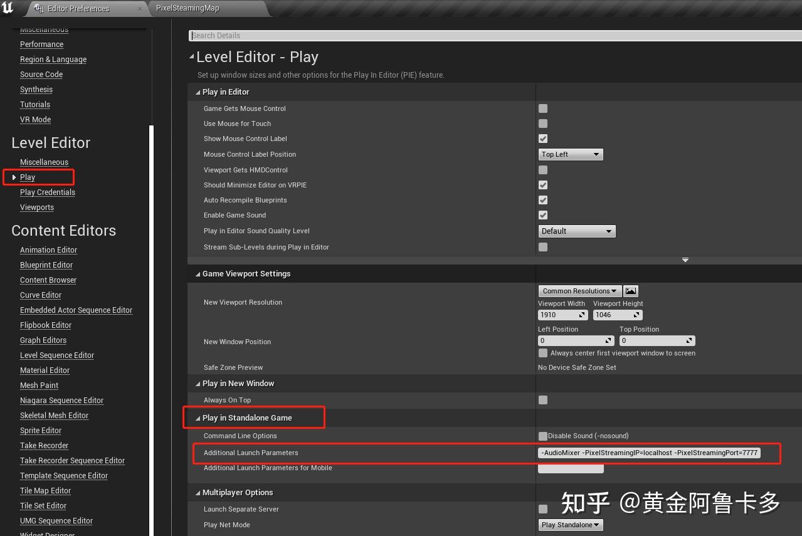Open the Niagara Sequence Editor settings
This screenshot has width=802, height=536.
(61, 400)
